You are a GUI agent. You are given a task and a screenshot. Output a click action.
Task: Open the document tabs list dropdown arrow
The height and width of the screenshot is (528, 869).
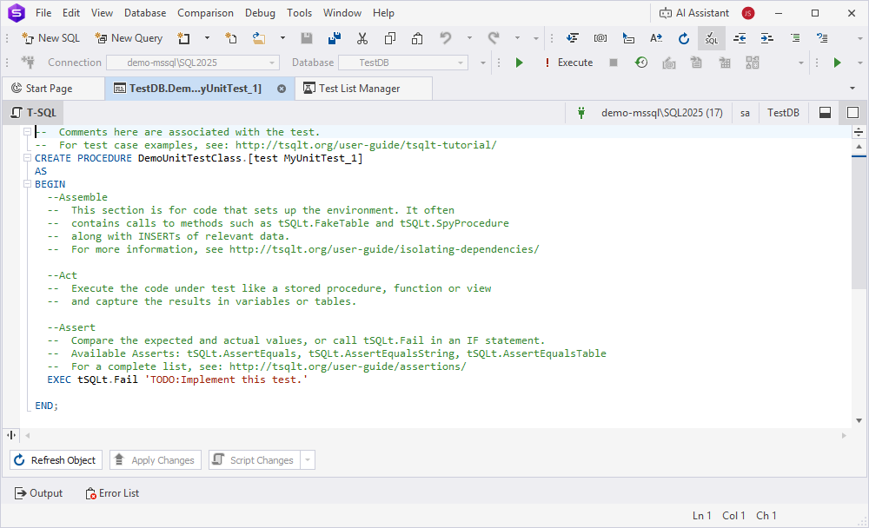point(852,88)
